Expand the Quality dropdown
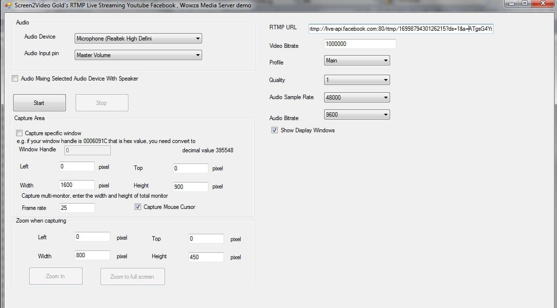The height and width of the screenshot is (308, 557). point(357,80)
